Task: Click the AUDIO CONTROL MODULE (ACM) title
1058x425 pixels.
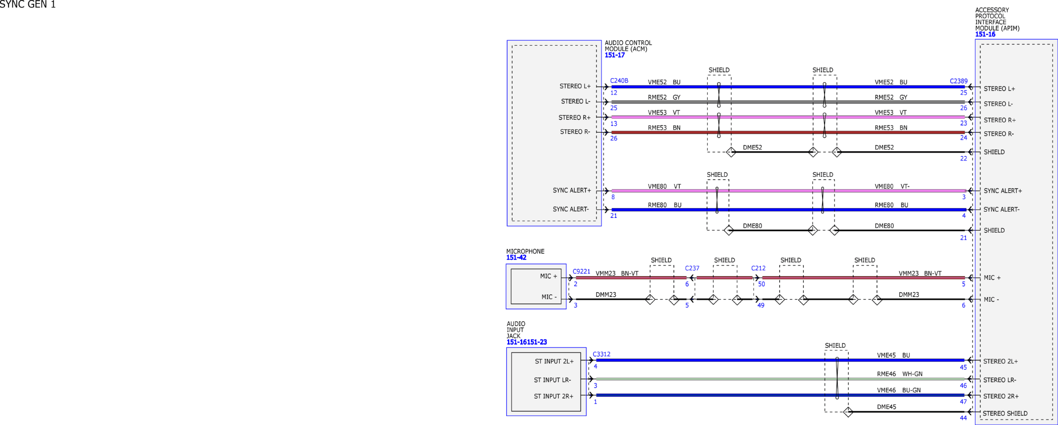Action: click(x=628, y=46)
